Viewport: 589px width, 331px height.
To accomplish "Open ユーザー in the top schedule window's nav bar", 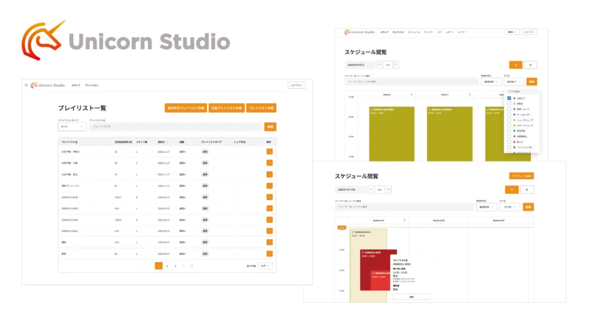I will coord(462,32).
